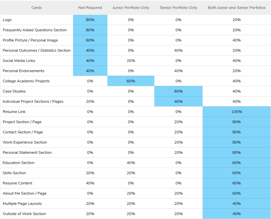Screen dimensions: 271x219
Task: Click Both Junior and Senior Porfolios header
Action: [x=236, y=8]
